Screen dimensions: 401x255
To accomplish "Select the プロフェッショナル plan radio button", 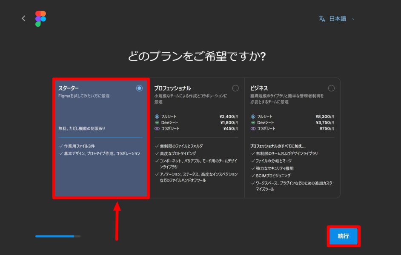I will [x=235, y=88].
